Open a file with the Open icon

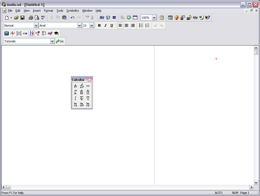[16, 18]
